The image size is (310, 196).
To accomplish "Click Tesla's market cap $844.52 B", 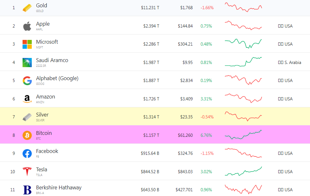I will (150, 172).
